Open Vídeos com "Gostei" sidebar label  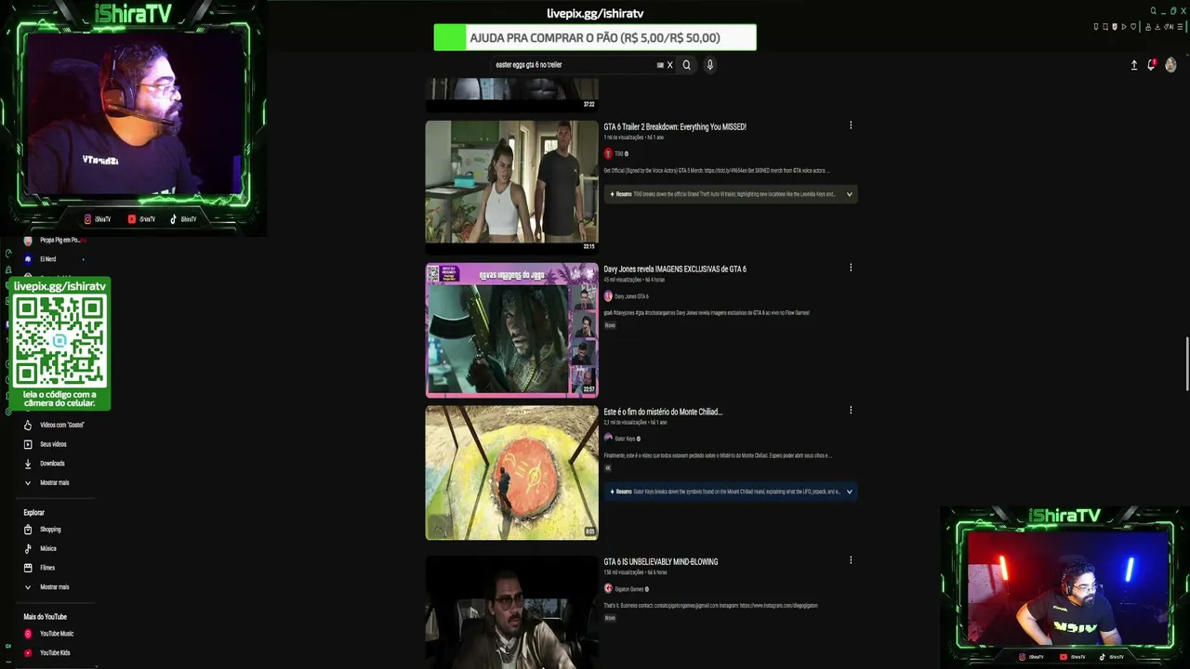[62, 425]
